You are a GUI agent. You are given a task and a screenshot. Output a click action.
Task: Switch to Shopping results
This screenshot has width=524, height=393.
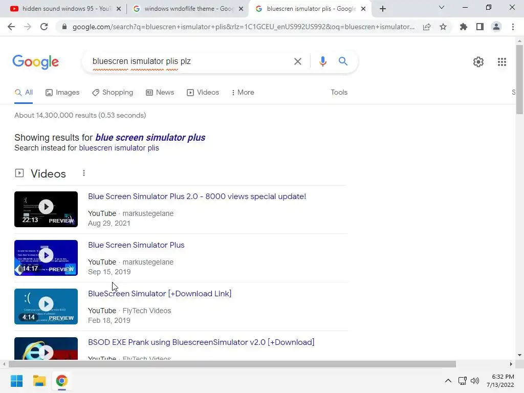[x=113, y=93]
